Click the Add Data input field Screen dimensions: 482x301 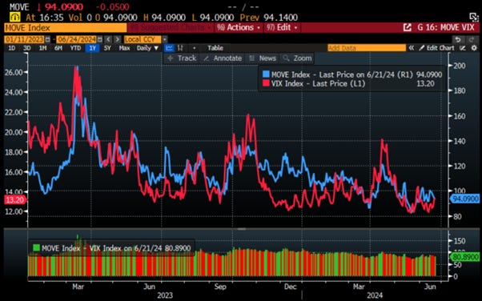(x=367, y=48)
